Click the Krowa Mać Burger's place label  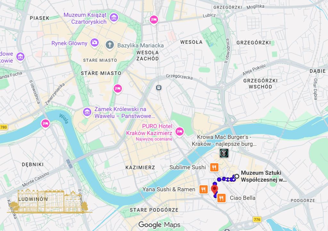click(224, 140)
